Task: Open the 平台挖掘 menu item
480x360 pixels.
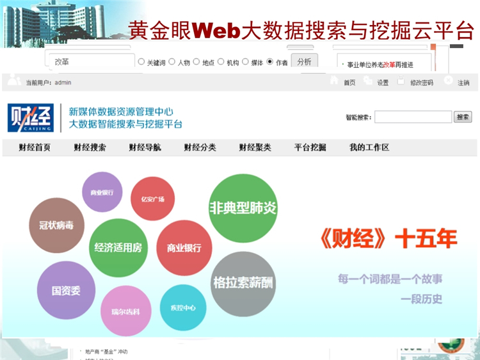Action: 310,147
